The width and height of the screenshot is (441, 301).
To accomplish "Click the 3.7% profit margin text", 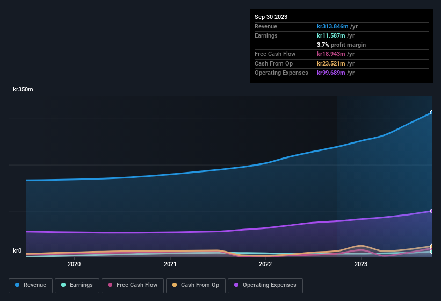I will click(341, 45).
